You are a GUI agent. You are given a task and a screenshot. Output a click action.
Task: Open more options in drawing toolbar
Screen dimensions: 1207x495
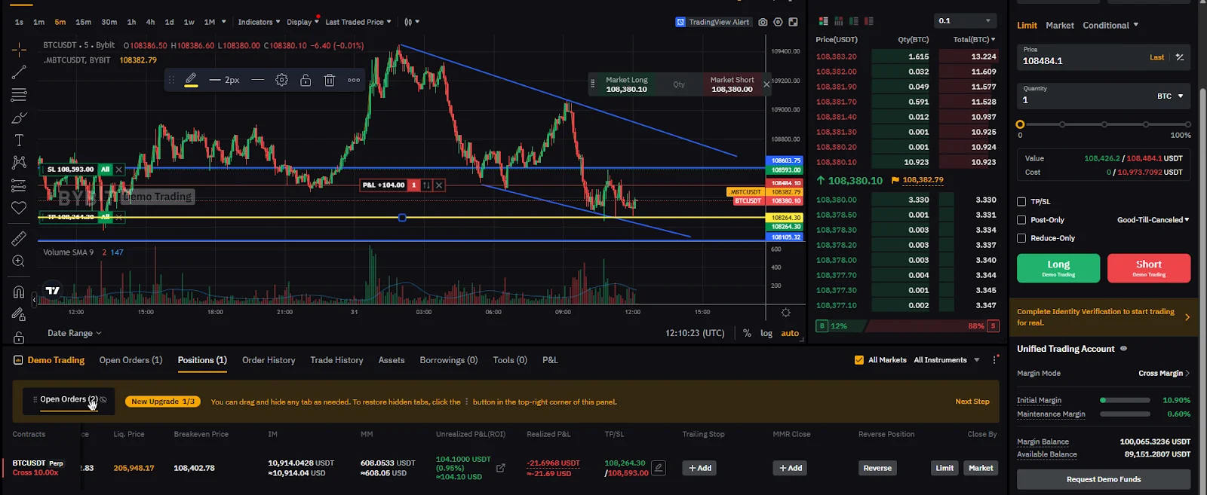[354, 80]
